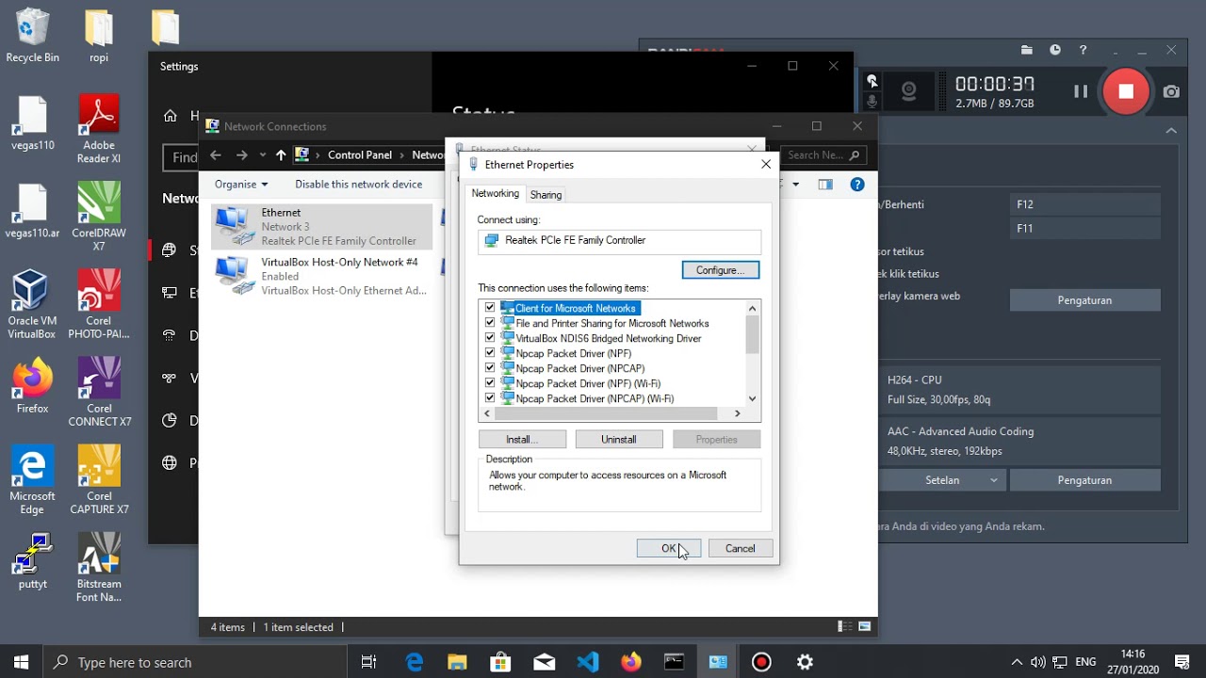Pause the Bandicam recording

click(x=1081, y=91)
